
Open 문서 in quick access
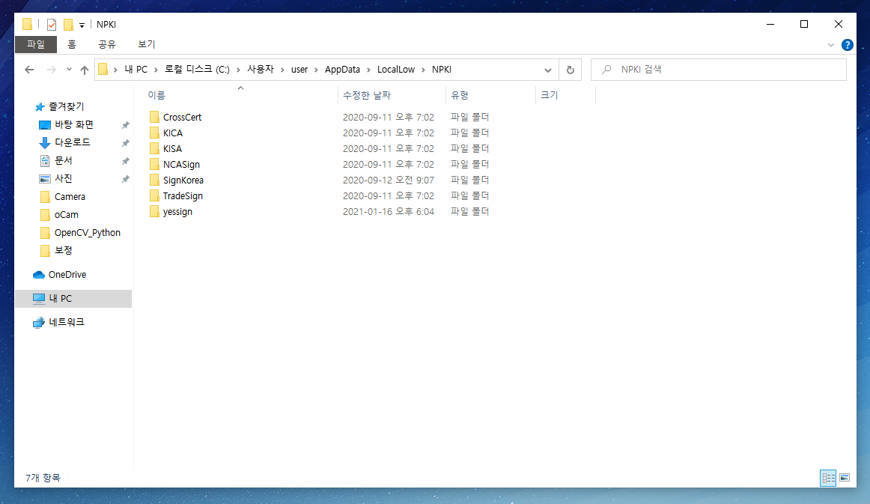[63, 160]
